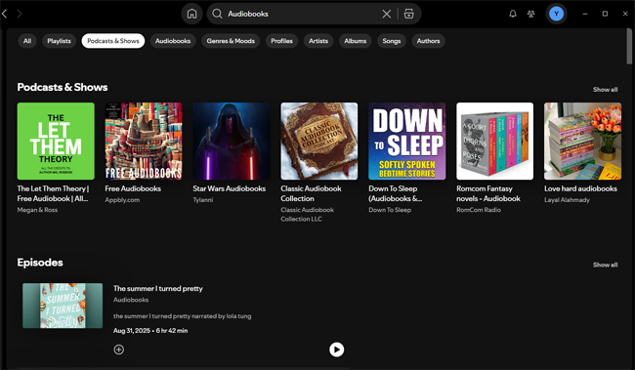Open The Let Them Theory cover
635x370 pixels.
[x=56, y=141]
